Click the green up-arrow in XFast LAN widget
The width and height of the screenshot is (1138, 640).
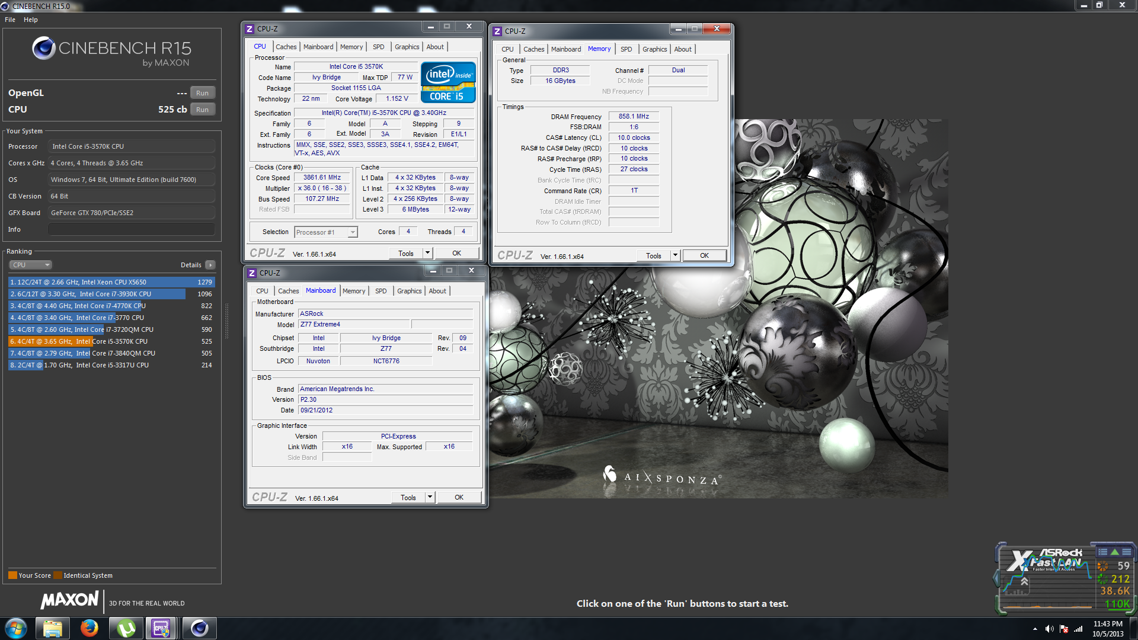1114,552
